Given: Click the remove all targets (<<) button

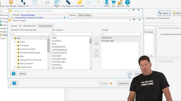Looking at the screenshot, I should click(96, 56).
